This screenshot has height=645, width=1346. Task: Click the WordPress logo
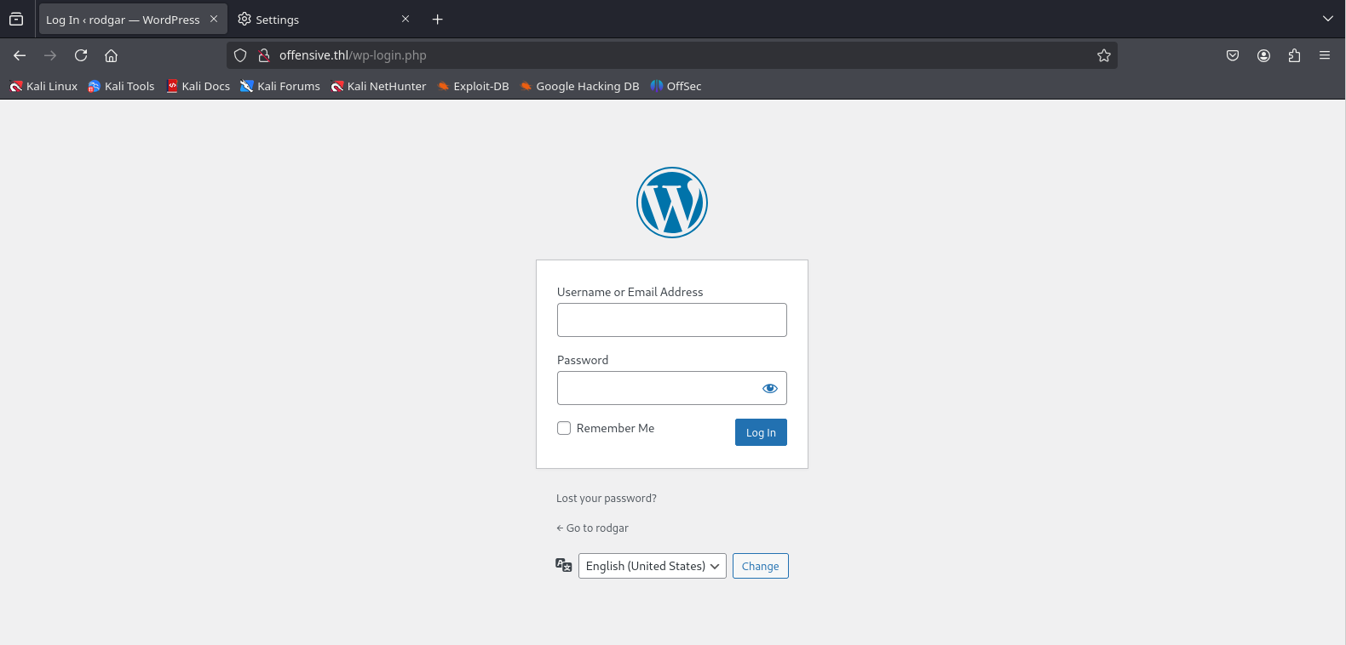(x=672, y=203)
